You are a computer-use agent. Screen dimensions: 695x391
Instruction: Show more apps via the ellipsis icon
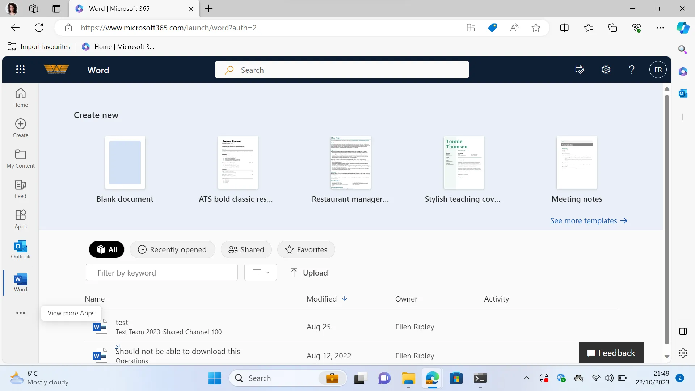click(21, 313)
